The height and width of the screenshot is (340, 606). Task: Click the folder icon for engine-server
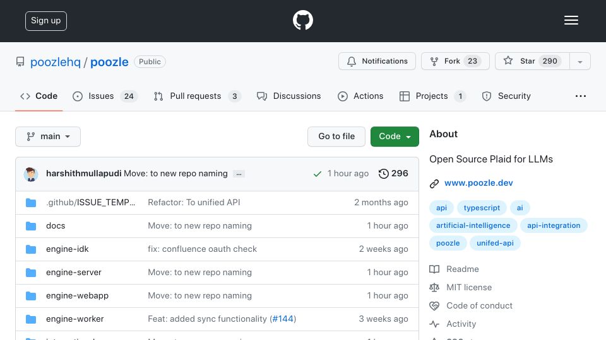coord(31,273)
